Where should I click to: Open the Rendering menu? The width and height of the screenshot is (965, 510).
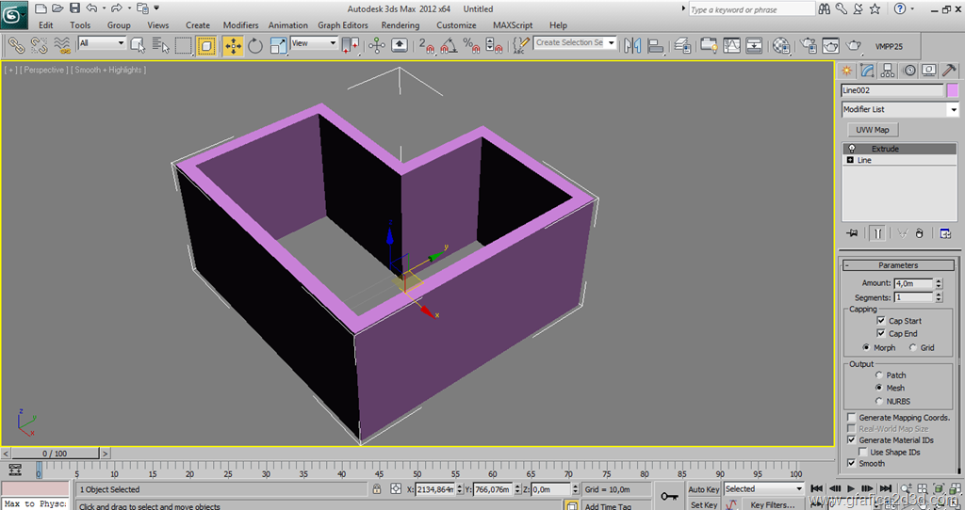coord(401,25)
